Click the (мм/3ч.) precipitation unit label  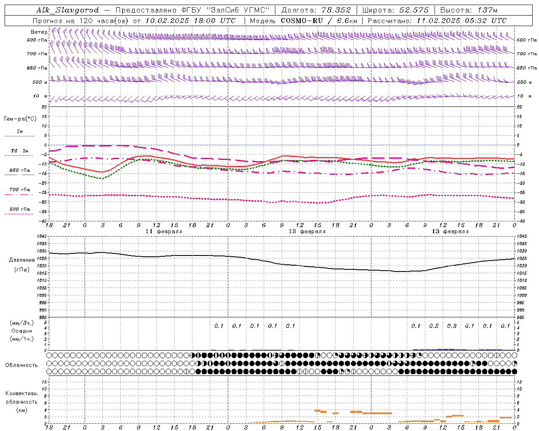point(22,323)
